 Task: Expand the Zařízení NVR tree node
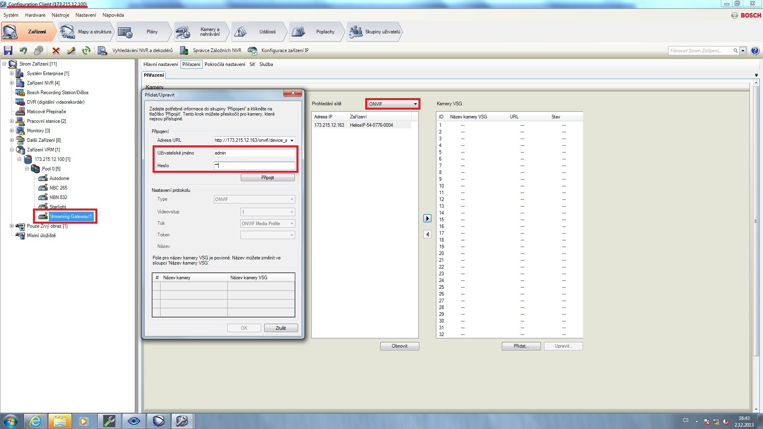coord(12,83)
